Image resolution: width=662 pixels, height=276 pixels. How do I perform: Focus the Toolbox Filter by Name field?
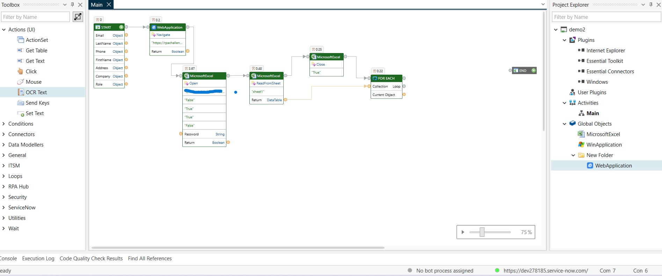(35, 17)
